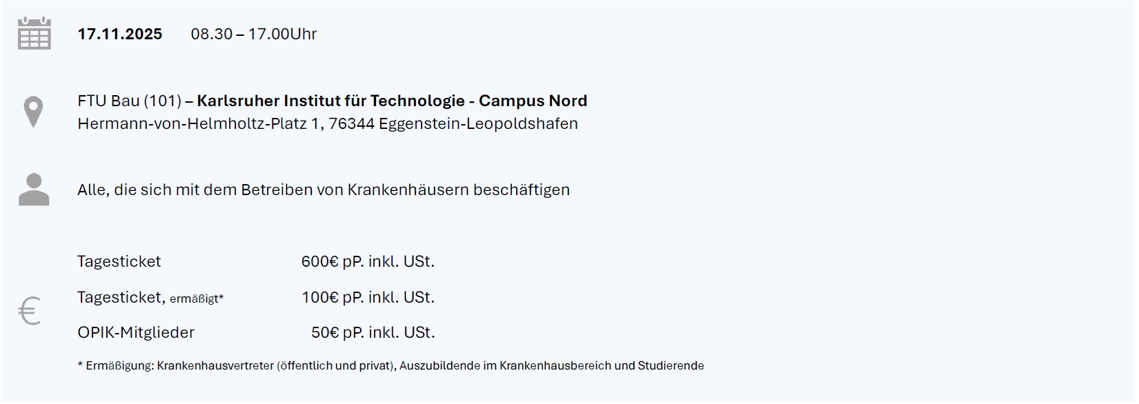
Task: Click the person silhouette icon
Action: coord(34,190)
